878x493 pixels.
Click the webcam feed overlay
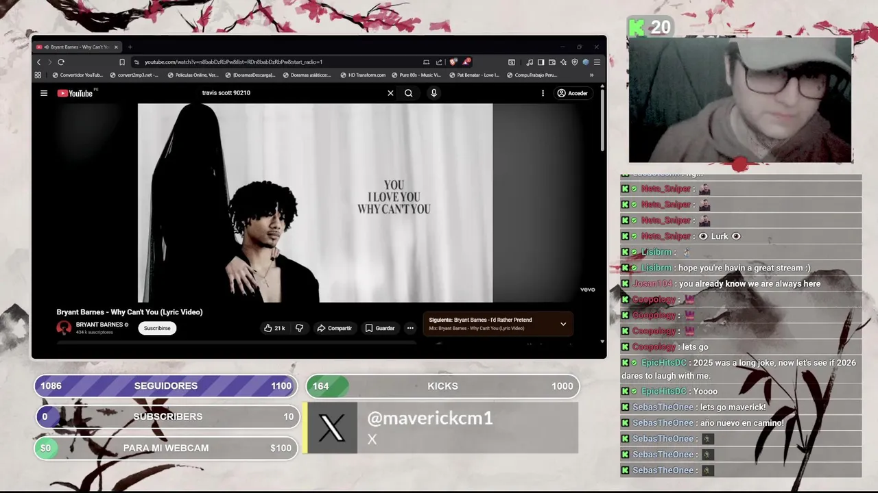coord(740,100)
